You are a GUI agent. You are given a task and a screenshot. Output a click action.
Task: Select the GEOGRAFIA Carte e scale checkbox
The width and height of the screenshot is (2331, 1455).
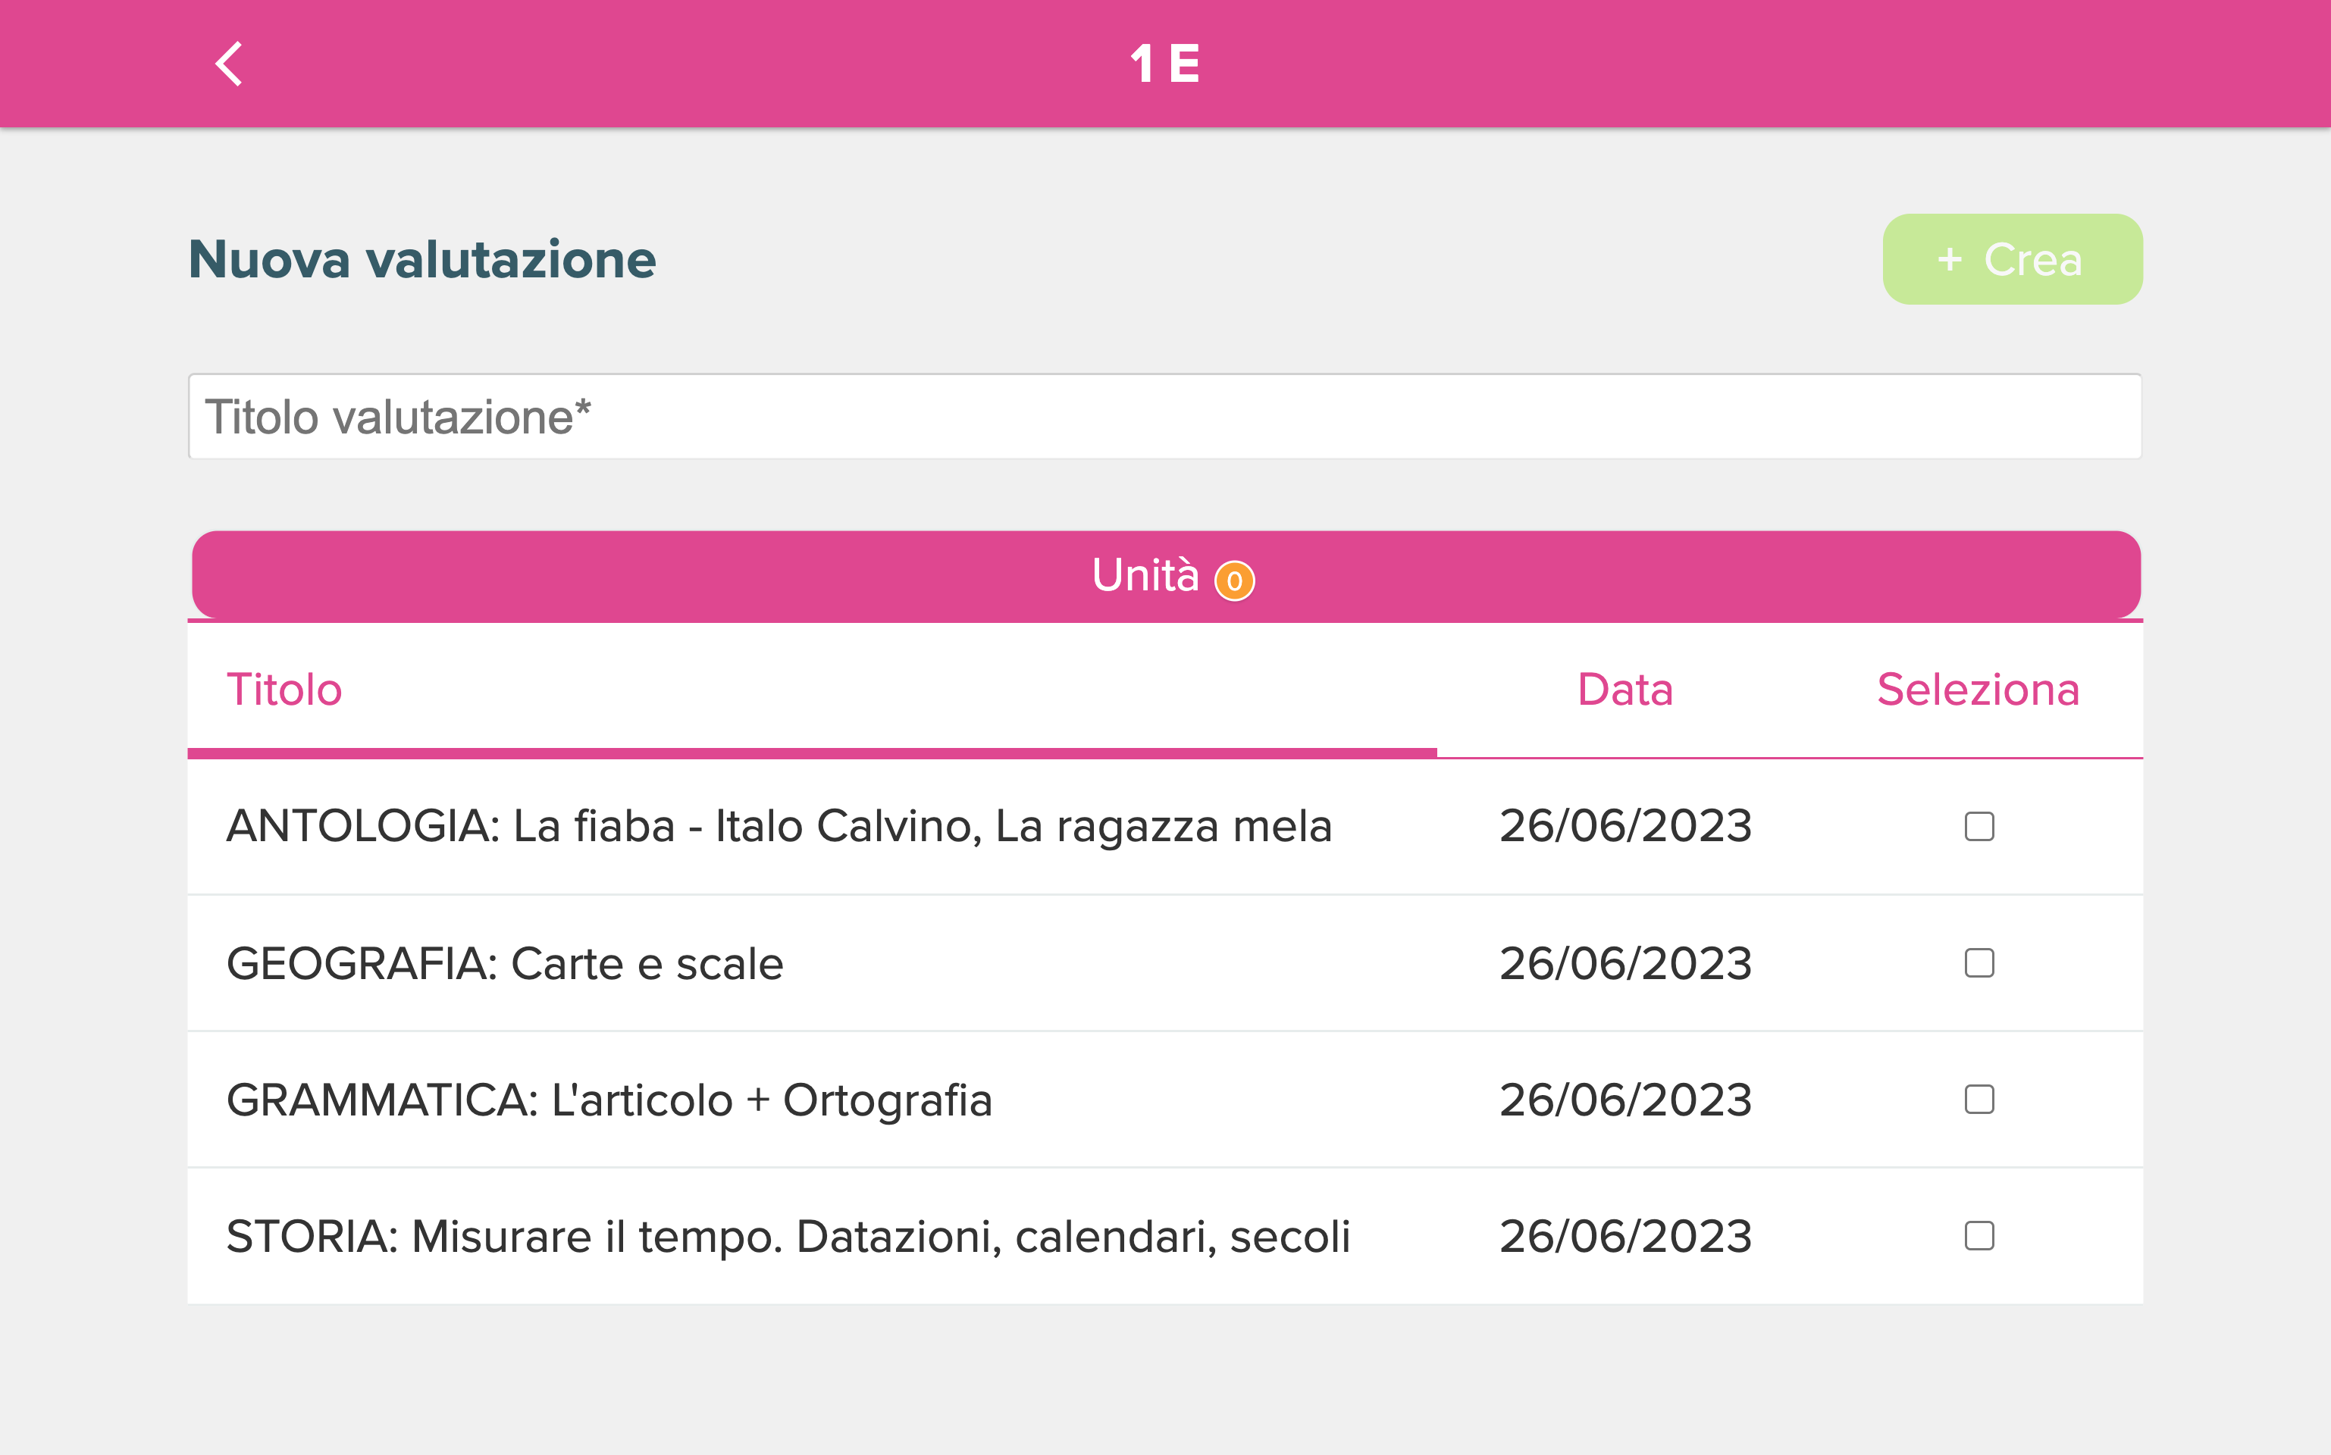tap(1979, 963)
